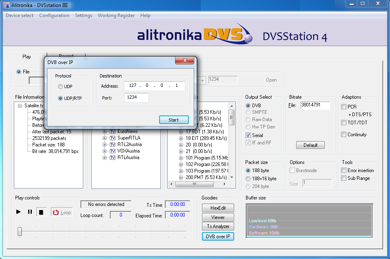The width and height of the screenshot is (390, 259).
Task: Click the TV icon beside SuperRTLA
Action: 113,138
